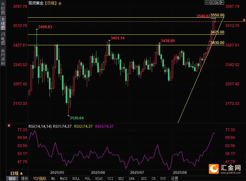Click the exit/export arrow icon at top right

[222, 2]
